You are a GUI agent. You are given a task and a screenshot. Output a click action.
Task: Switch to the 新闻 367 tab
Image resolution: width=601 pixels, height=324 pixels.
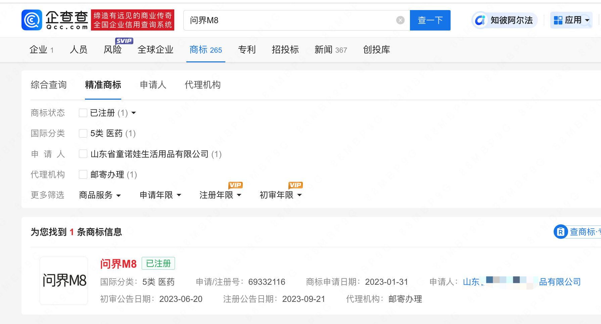point(331,50)
